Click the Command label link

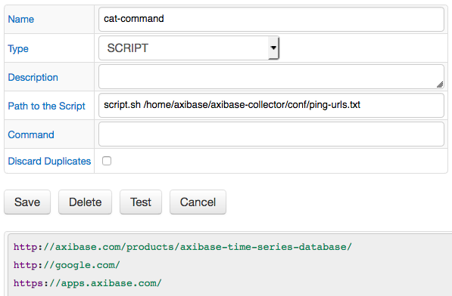[31, 134]
